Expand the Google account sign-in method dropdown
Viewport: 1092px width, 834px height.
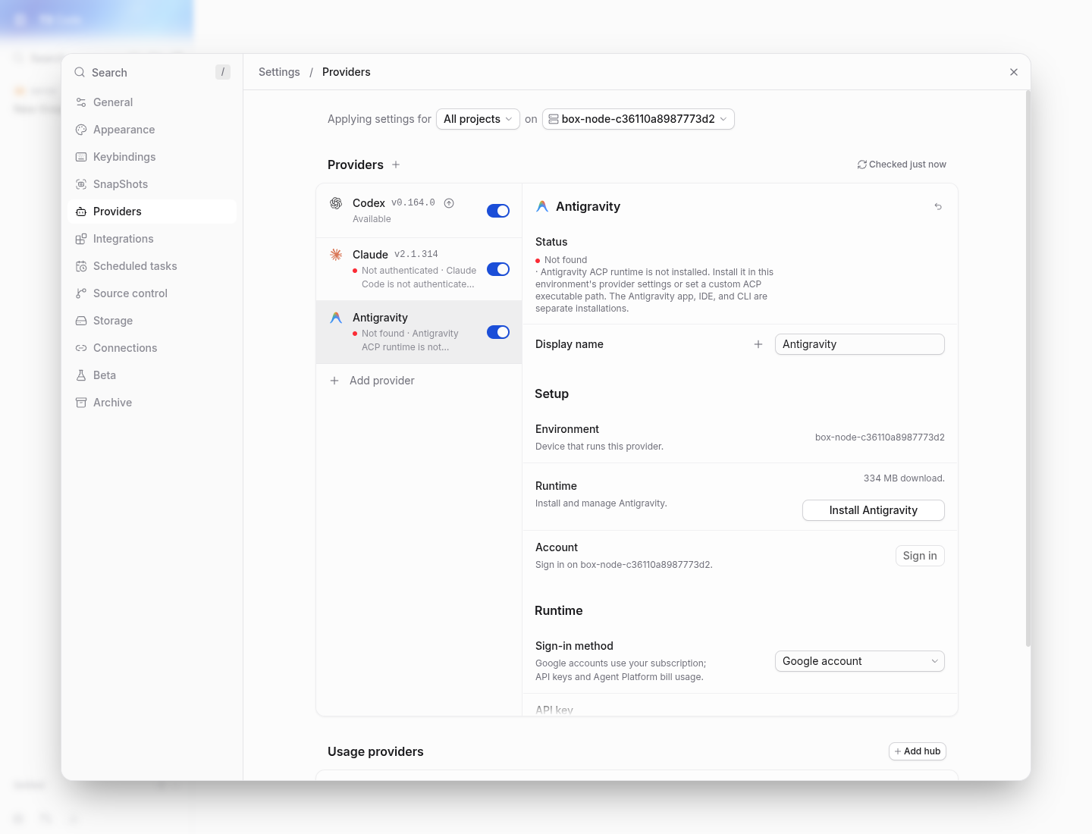pyautogui.click(x=860, y=661)
